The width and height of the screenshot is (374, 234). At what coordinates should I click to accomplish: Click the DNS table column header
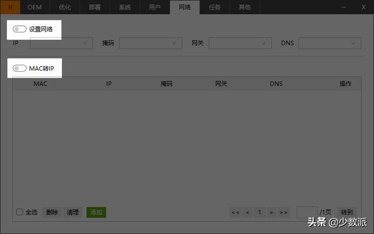[x=276, y=83]
